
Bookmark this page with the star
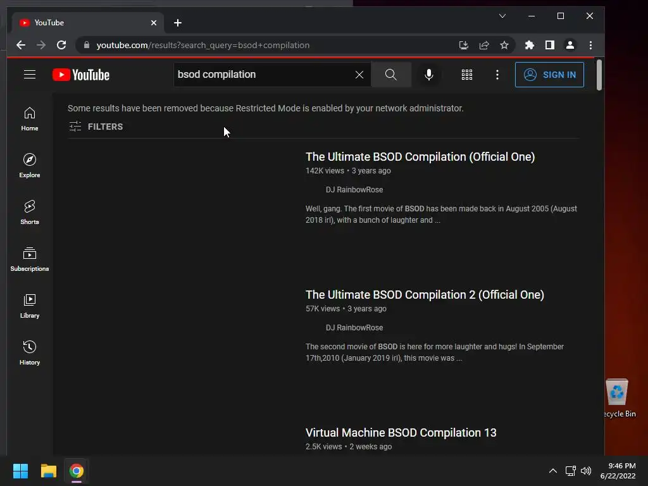(504, 45)
